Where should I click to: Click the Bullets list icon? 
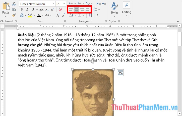[x=71, y=3]
